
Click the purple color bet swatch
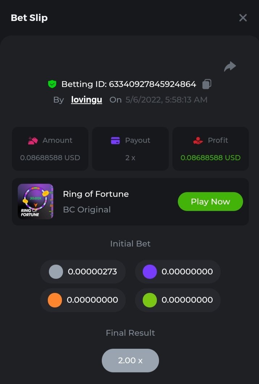click(x=150, y=272)
